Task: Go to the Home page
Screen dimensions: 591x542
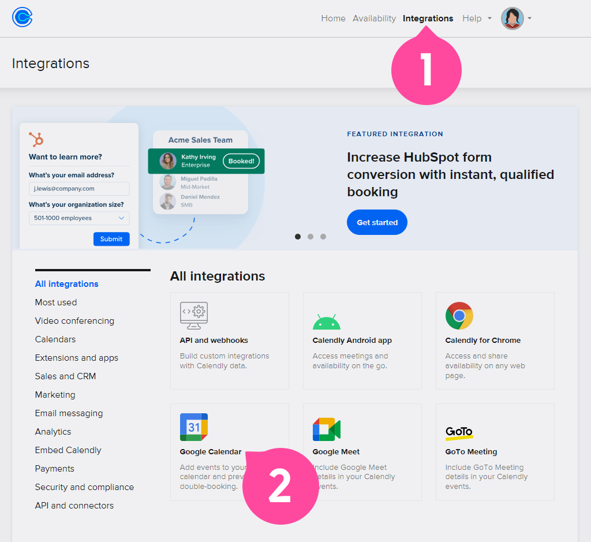Action: (x=333, y=18)
